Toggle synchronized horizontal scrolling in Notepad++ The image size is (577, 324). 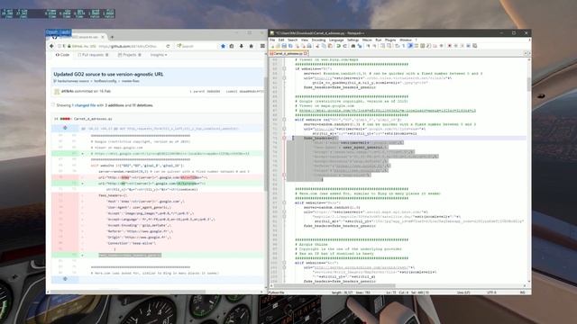[x=389, y=46]
